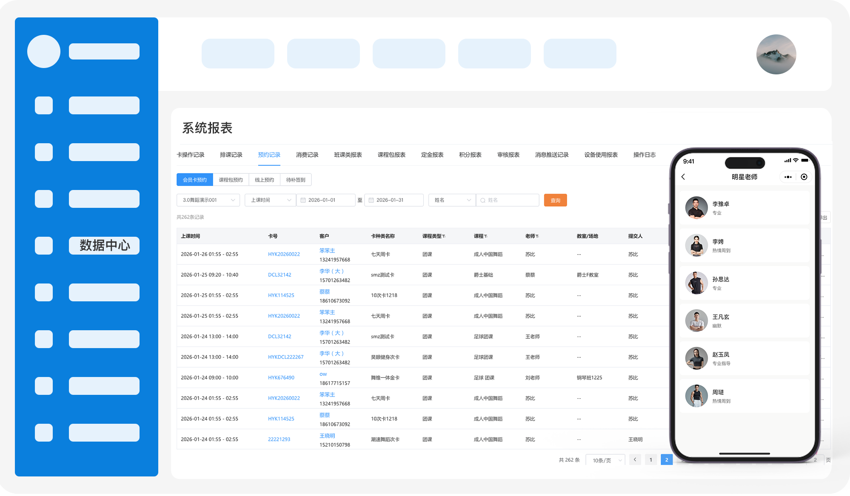Open the 数据中心 sidebar item
The height and width of the screenshot is (496, 850).
pos(104,246)
